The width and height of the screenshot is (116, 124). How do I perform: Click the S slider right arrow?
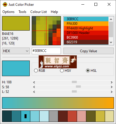(x=112, y=87)
